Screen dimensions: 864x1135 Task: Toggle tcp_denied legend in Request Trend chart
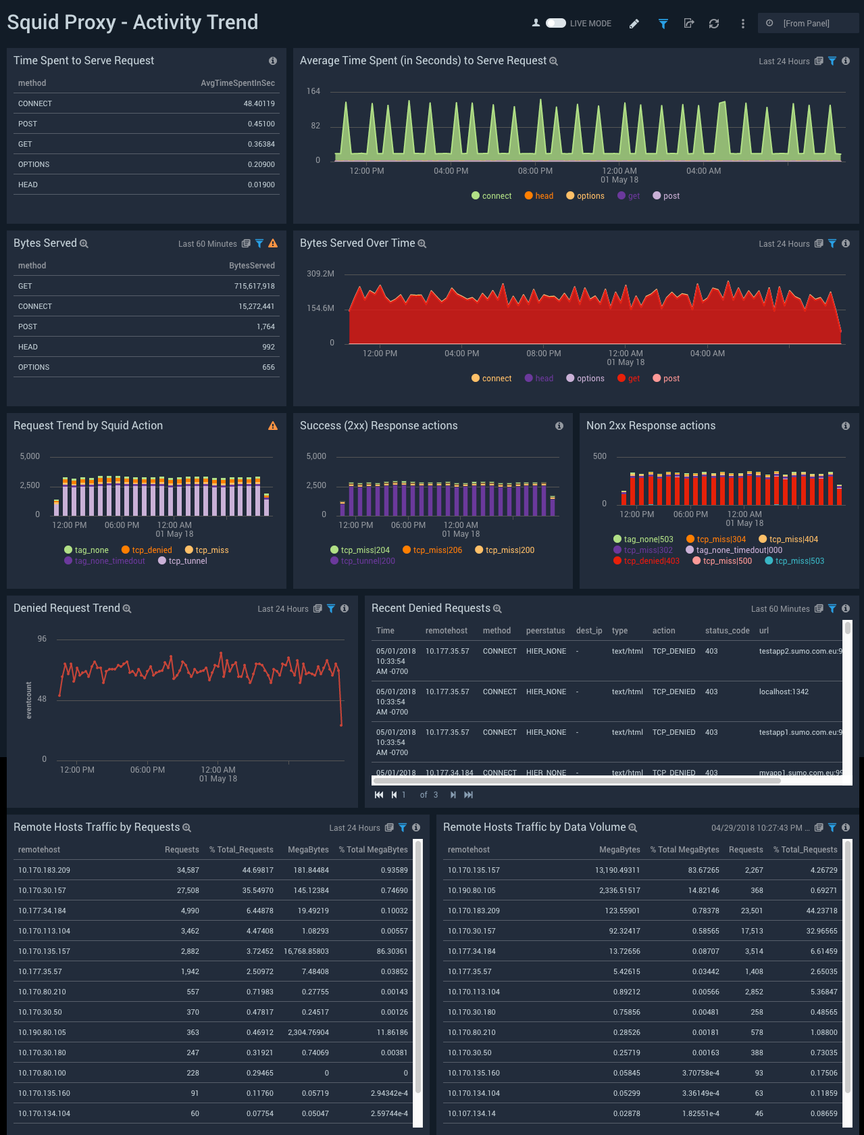147,550
